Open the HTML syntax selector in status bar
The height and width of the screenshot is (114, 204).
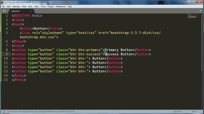point(194,111)
